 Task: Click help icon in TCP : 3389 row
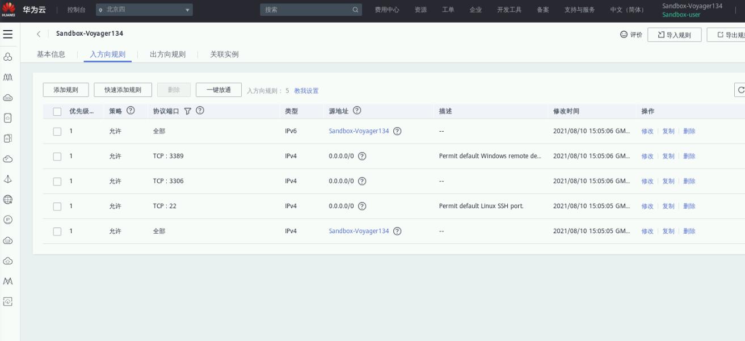[361, 157]
